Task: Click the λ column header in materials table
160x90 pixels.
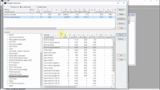Action: coord(92,36)
